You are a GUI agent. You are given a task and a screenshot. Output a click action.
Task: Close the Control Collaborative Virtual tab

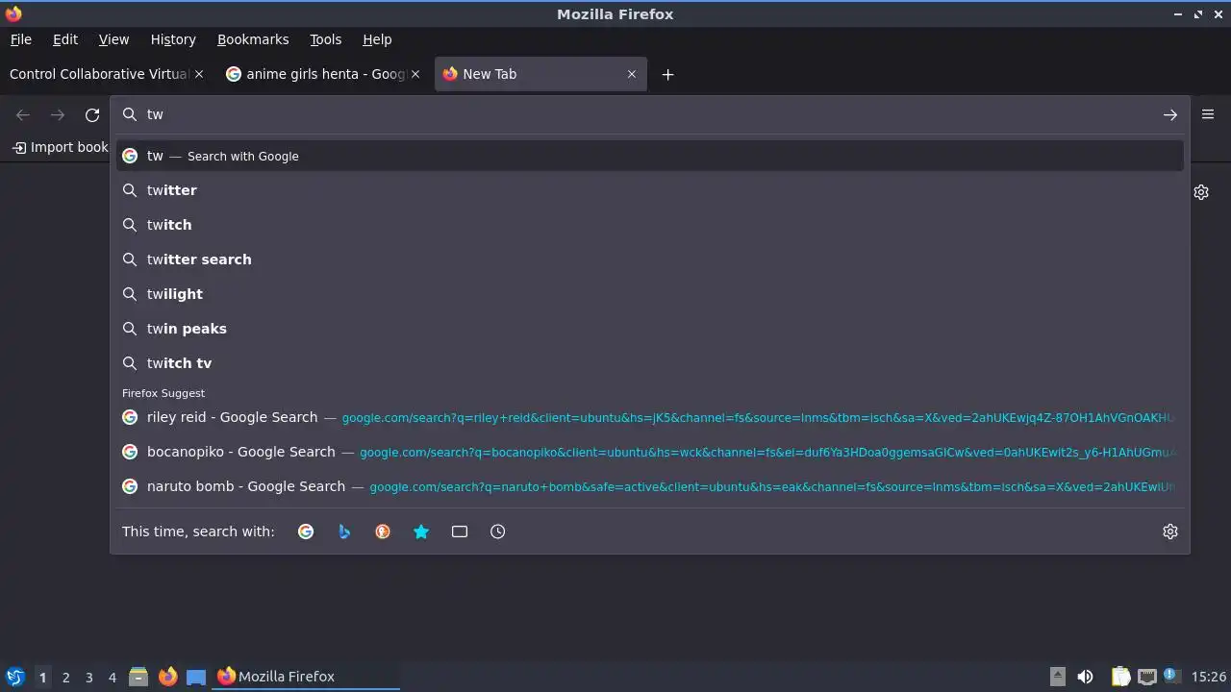click(x=199, y=74)
